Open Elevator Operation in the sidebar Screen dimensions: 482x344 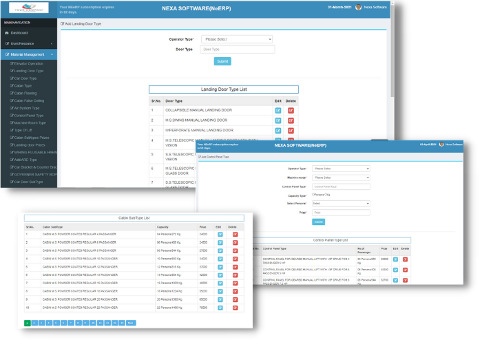click(x=29, y=63)
